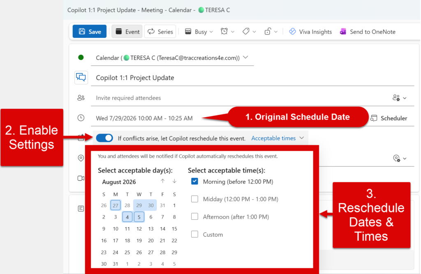The image size is (421, 274).
Task: Switch to Series recurrence button
Action: click(160, 31)
